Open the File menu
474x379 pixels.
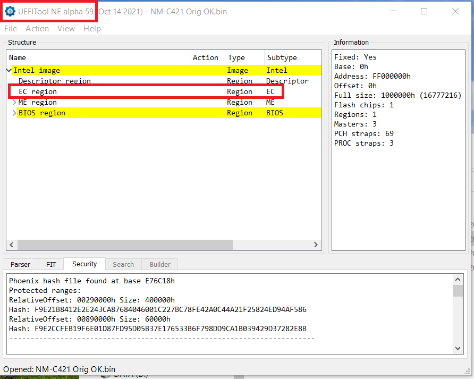tap(11, 29)
